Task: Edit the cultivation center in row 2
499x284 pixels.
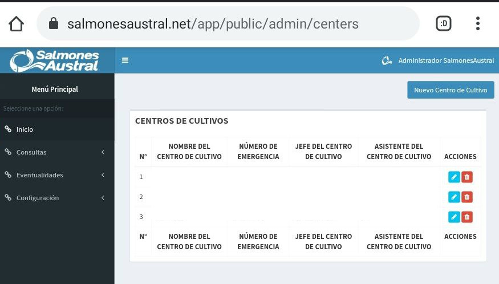Action: (454, 197)
